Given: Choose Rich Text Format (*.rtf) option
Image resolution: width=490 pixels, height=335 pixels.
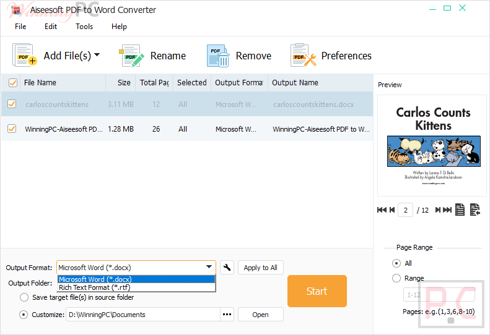Looking at the screenshot, I should pyautogui.click(x=136, y=287).
